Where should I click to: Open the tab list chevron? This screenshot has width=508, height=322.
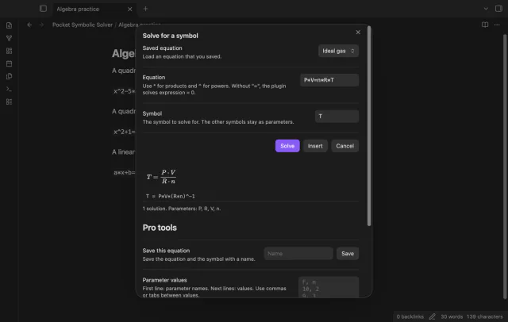[486, 9]
